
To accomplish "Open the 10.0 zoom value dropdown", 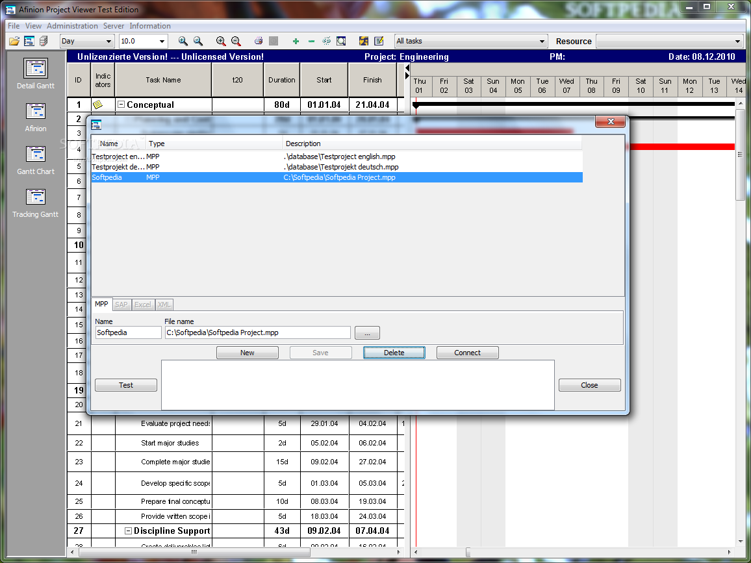I will click(x=162, y=41).
